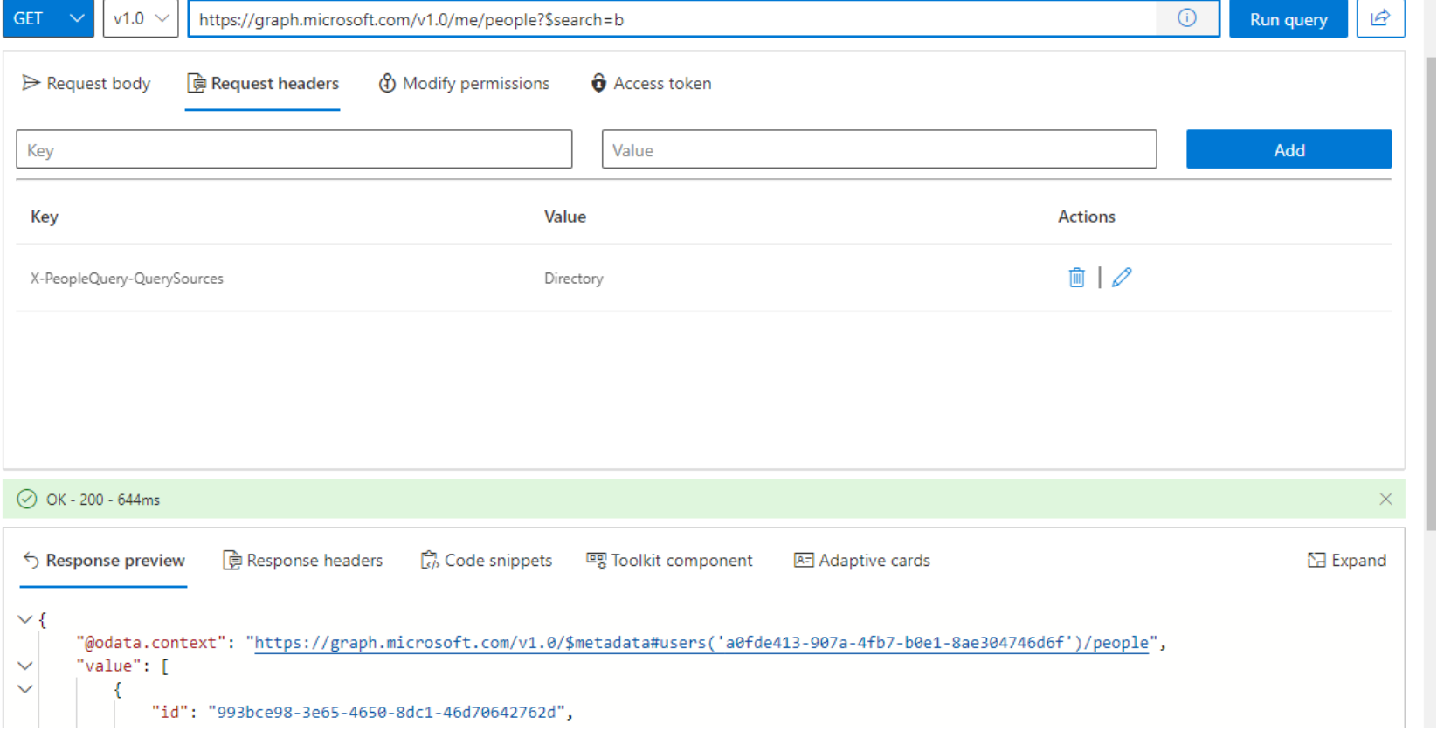Select OK - 200 - 644ms status text
Image resolution: width=1444 pixels, height=738 pixels.
103,500
